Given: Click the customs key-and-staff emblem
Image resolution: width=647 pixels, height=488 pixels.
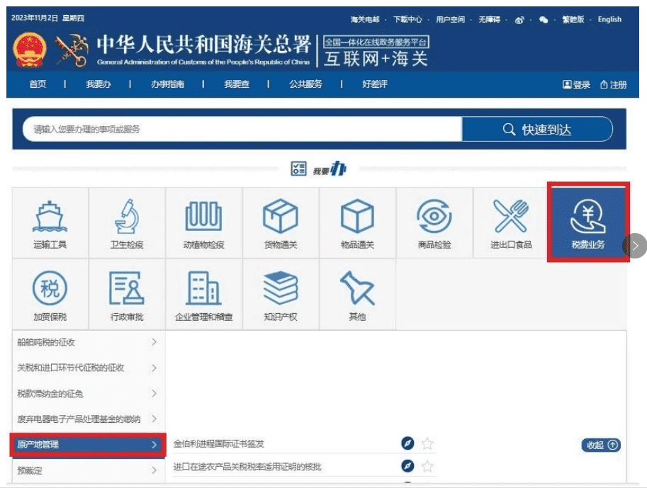Looking at the screenshot, I should point(72,50).
